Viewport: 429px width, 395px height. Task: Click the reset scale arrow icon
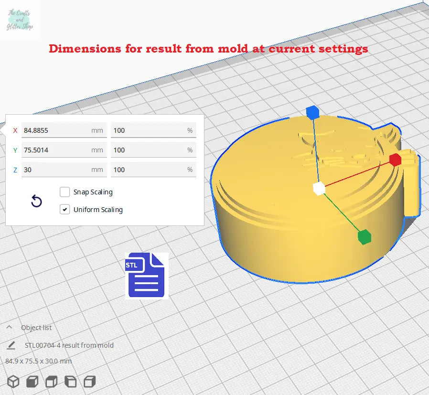click(x=36, y=201)
